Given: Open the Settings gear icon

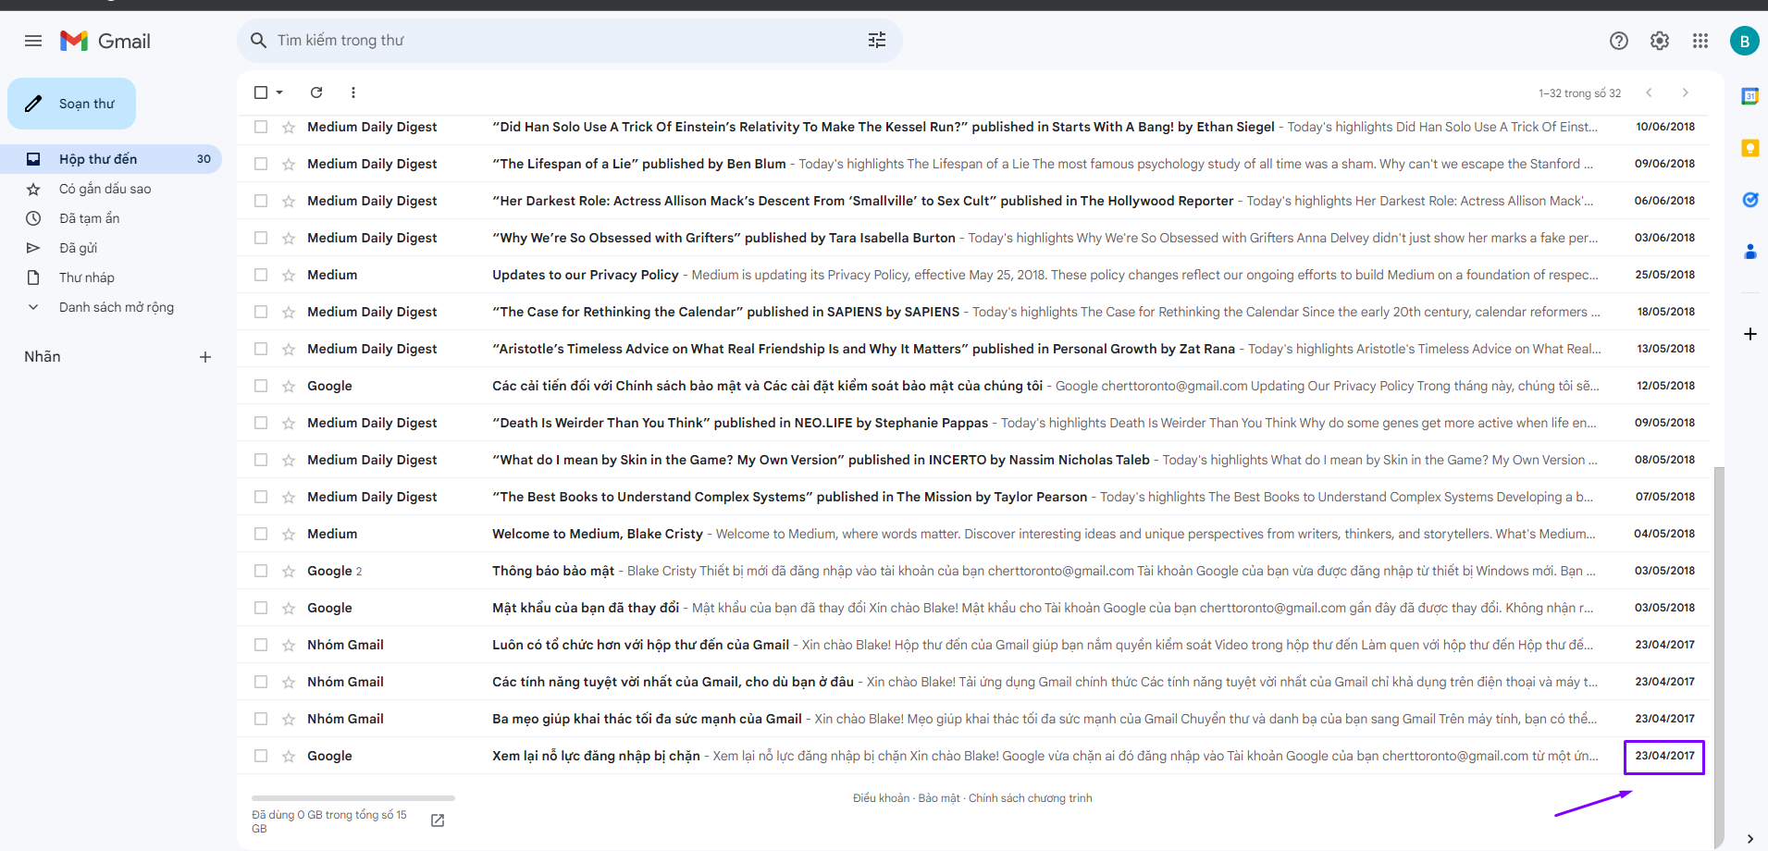Looking at the screenshot, I should (1660, 41).
